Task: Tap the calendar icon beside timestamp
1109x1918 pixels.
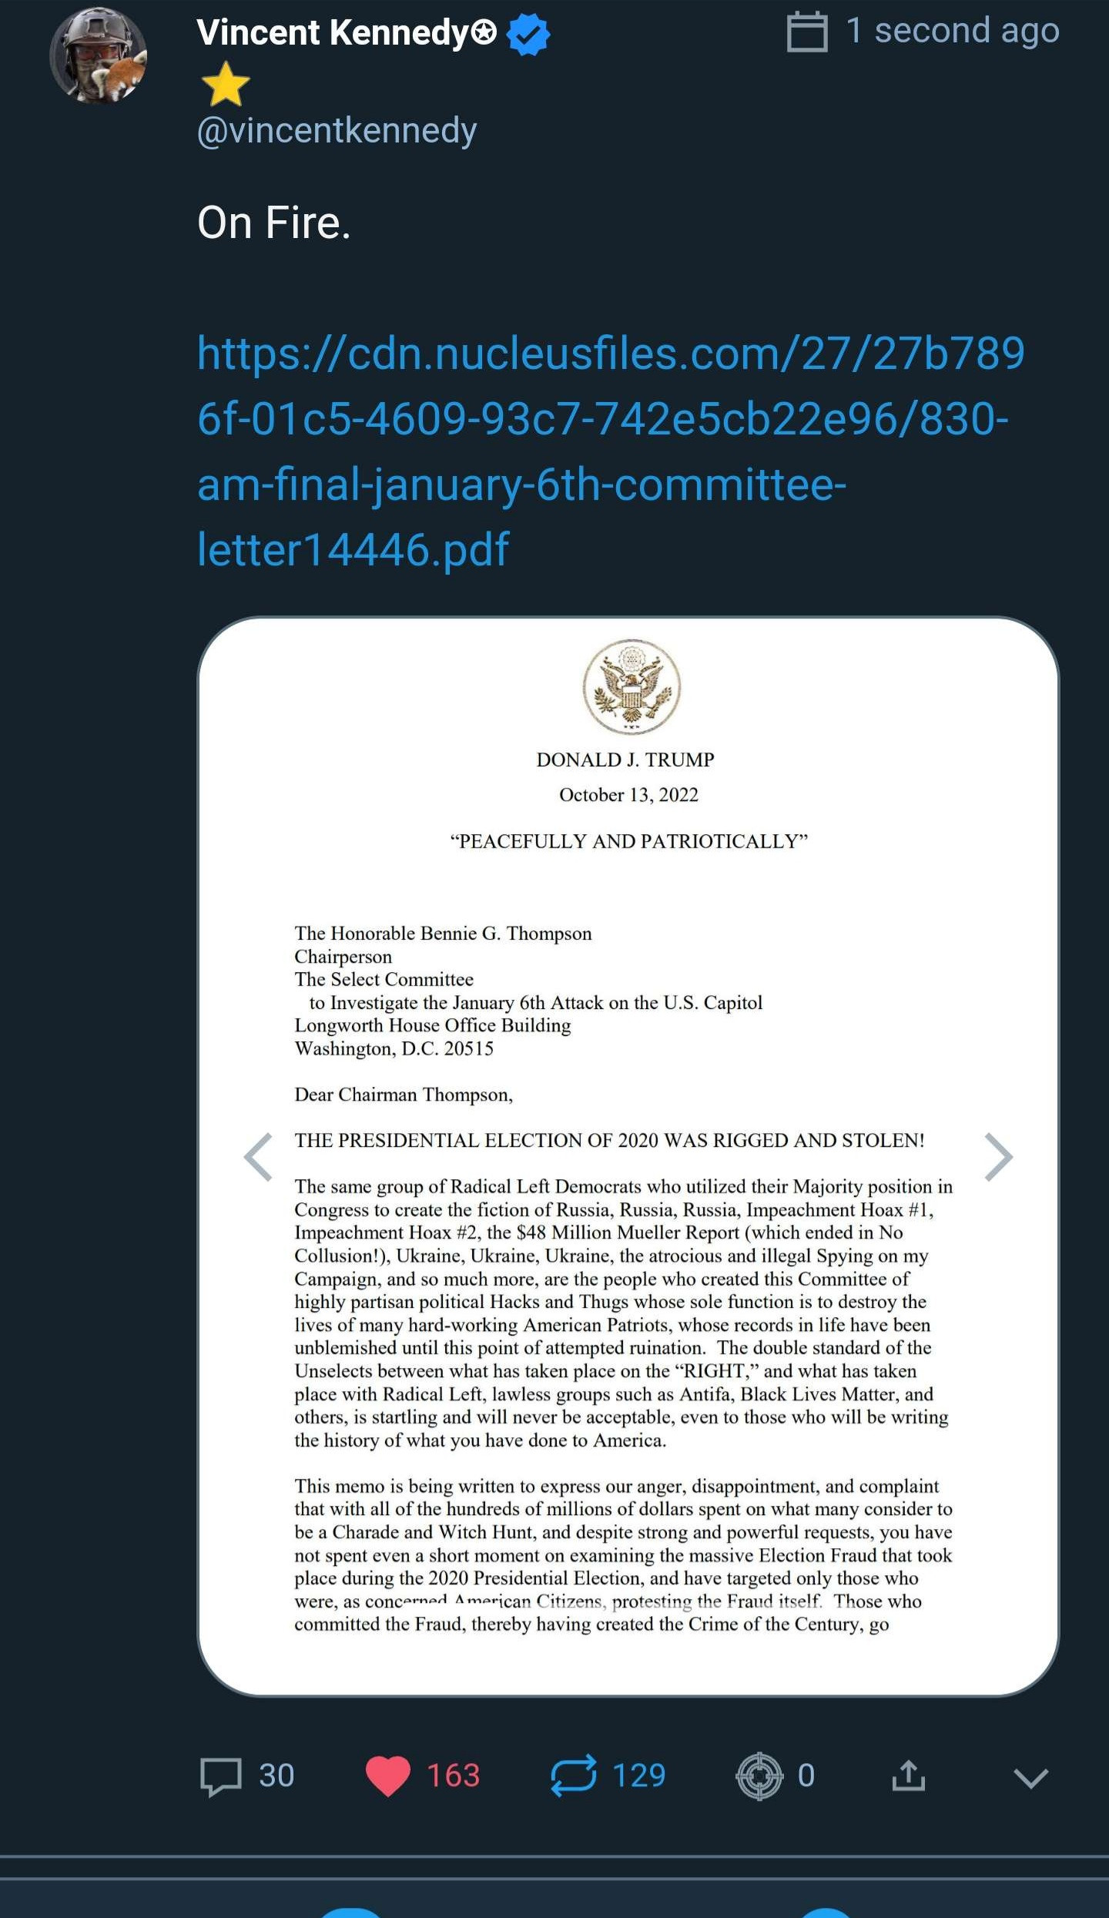Action: point(807,32)
